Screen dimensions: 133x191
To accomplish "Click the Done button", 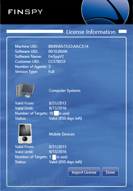I will click(x=110, y=172).
